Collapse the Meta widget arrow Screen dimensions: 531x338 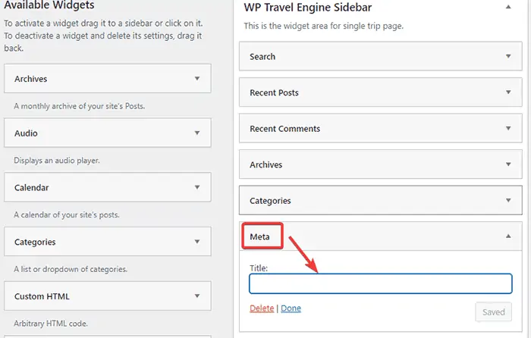tap(507, 236)
